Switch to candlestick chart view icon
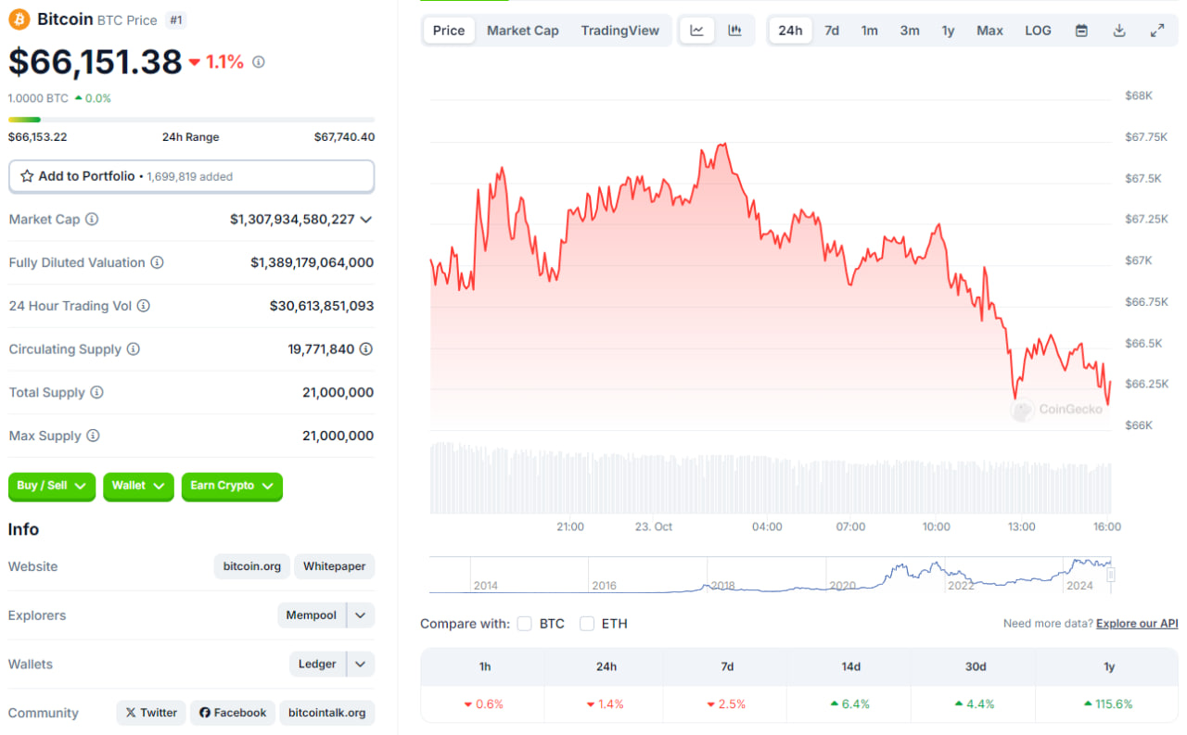The image size is (1187, 735). coord(734,31)
